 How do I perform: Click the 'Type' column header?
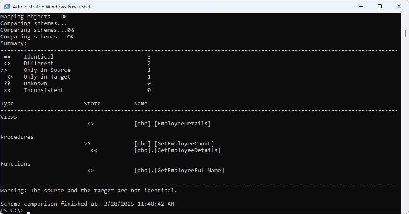(7, 104)
